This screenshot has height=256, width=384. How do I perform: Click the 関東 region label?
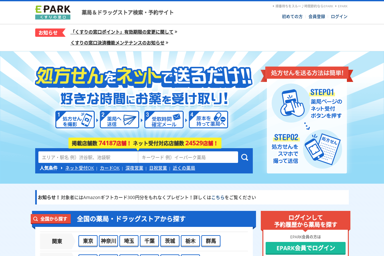(x=57, y=241)
